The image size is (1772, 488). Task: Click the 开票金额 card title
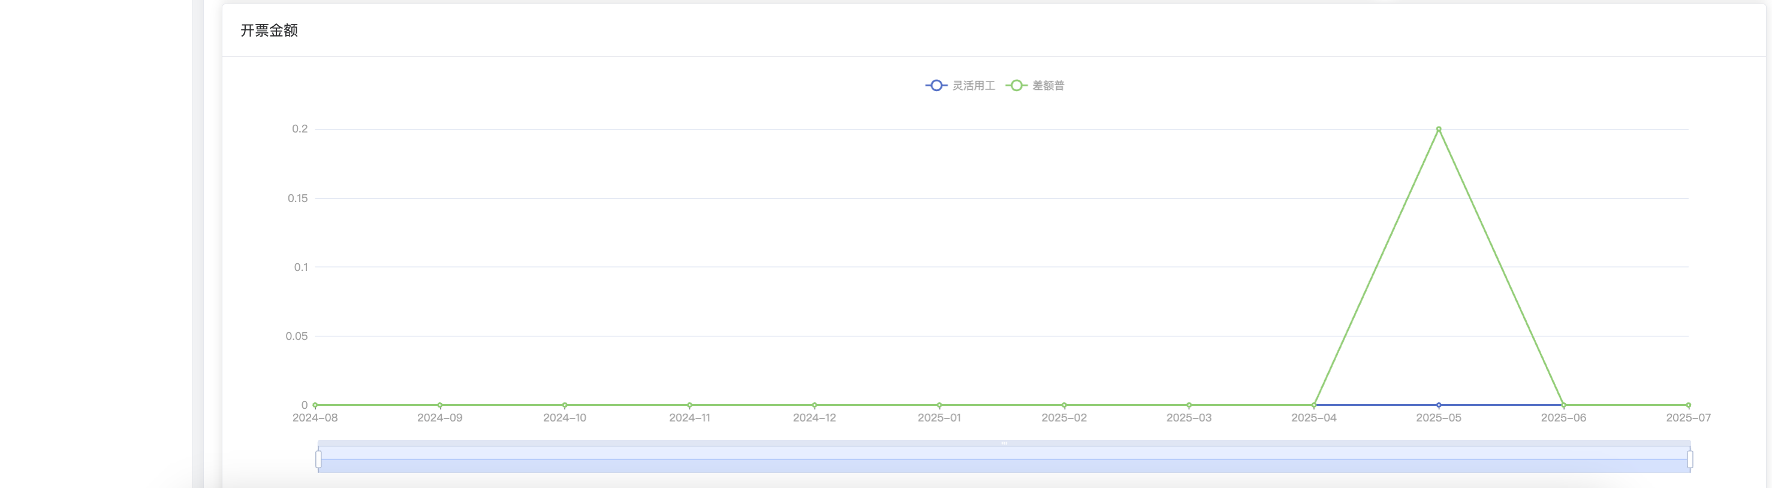click(x=269, y=31)
